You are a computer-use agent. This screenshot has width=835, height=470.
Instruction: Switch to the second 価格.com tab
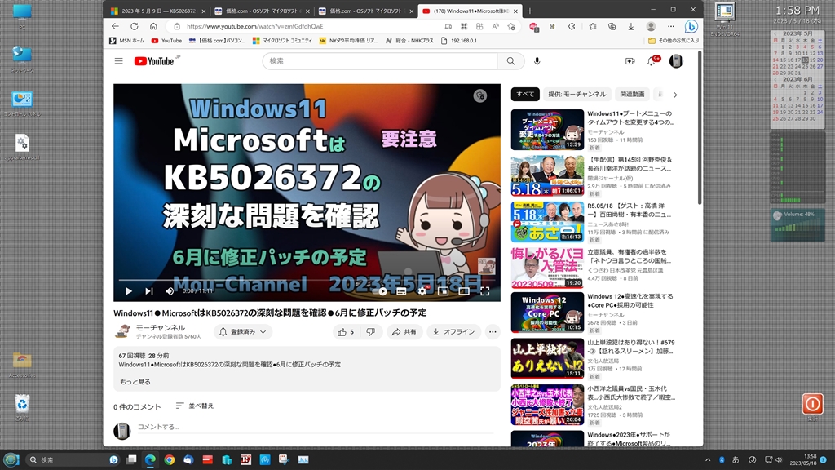(364, 11)
